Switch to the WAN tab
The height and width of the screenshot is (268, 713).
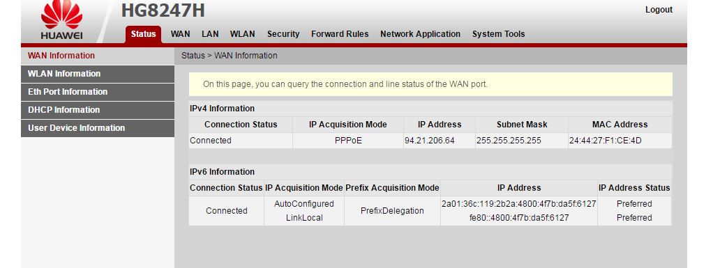click(x=181, y=34)
